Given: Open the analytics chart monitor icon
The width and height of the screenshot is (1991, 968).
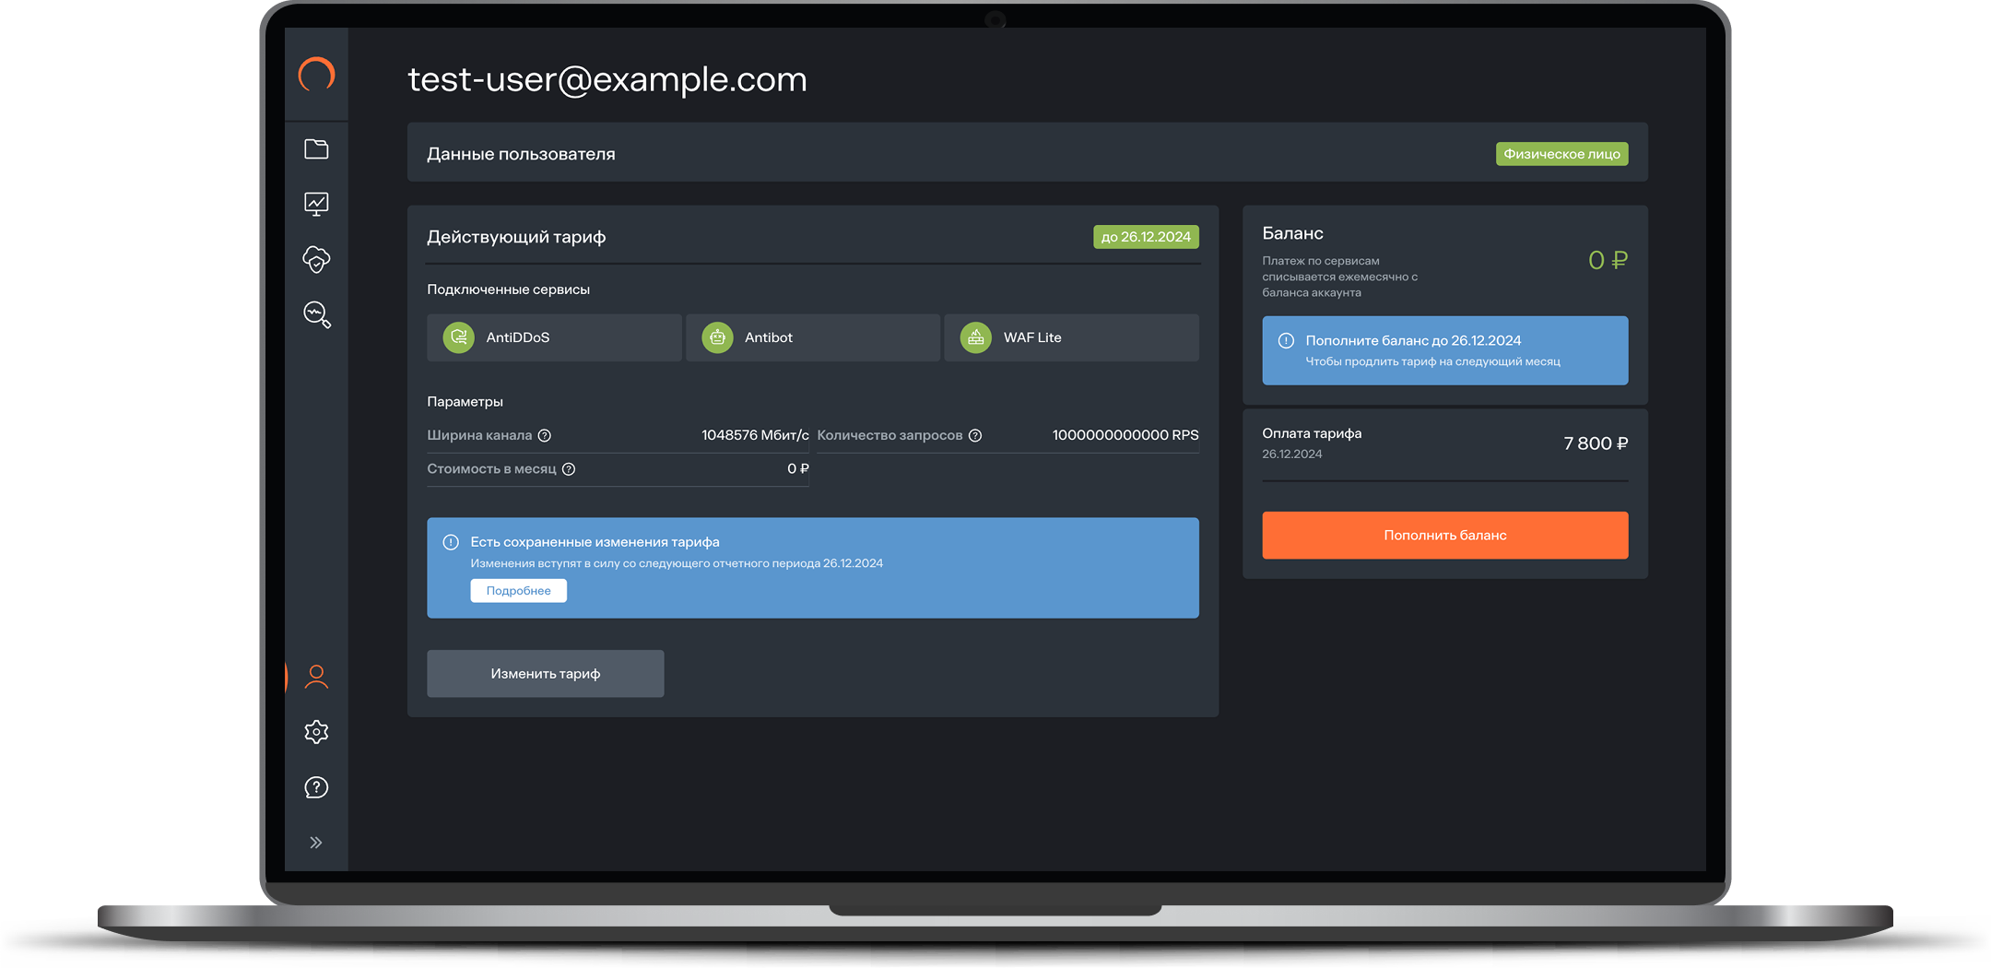Looking at the screenshot, I should pos(316,204).
